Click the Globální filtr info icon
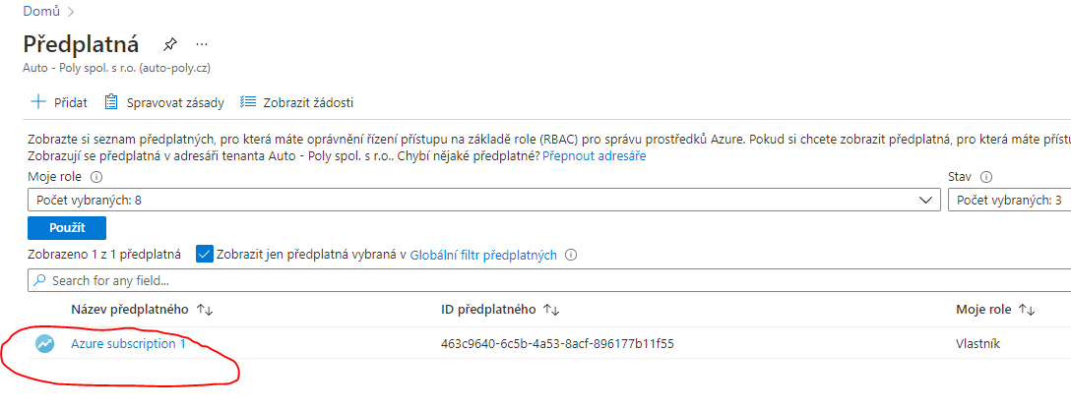 (x=571, y=255)
